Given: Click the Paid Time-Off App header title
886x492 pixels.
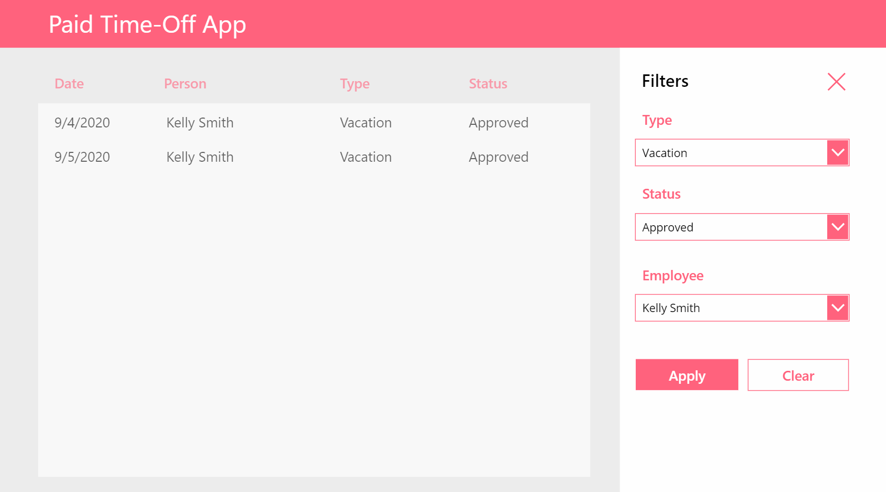Looking at the screenshot, I should (147, 24).
